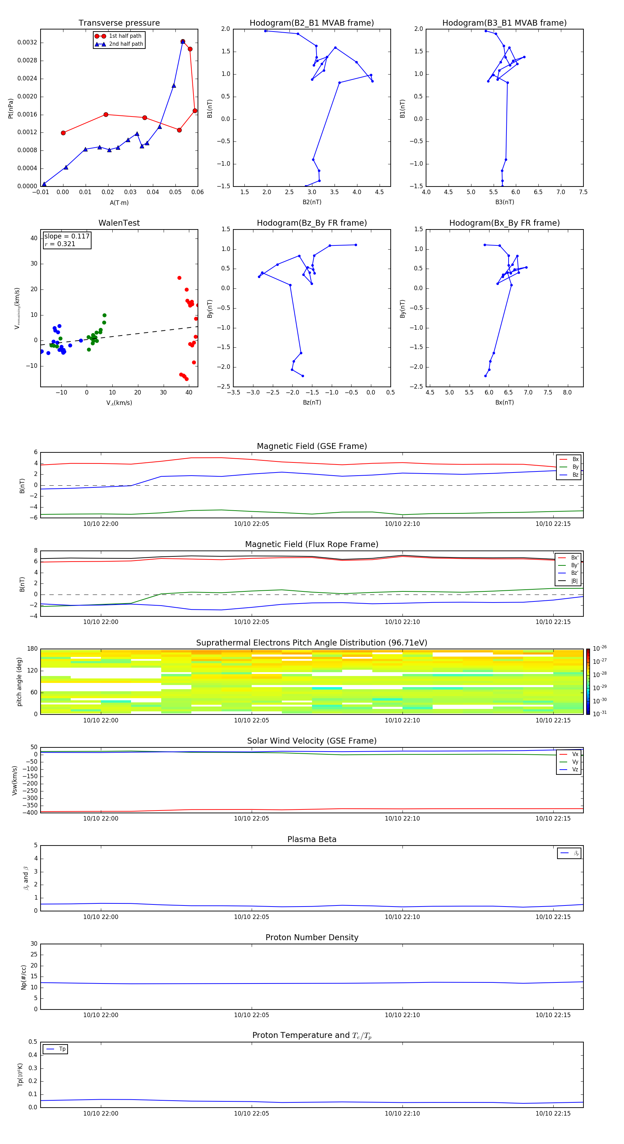
Task: Select the Vy entry in velocity legend
Action: (569, 762)
